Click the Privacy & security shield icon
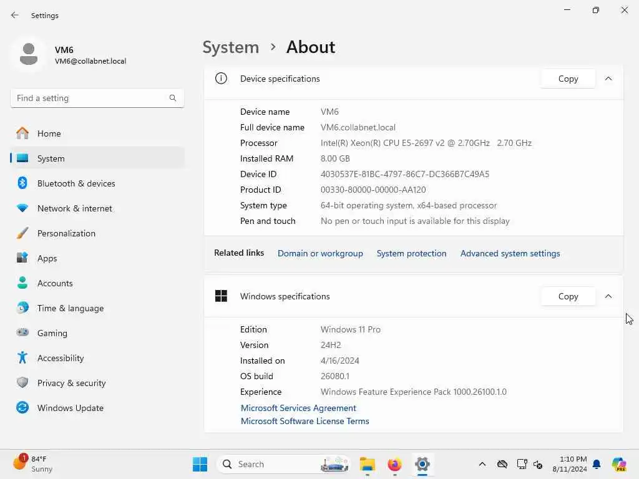 [x=22, y=382]
